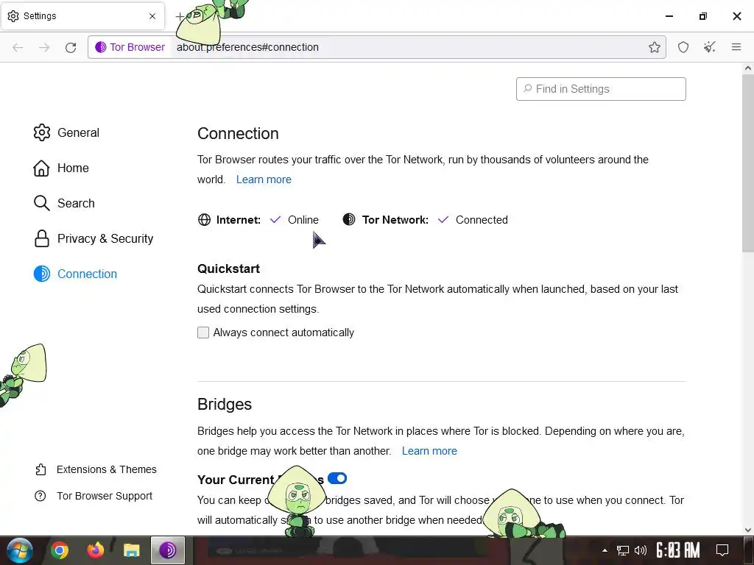The width and height of the screenshot is (754, 565).
Task: Reload the current page
Action: 71,47
